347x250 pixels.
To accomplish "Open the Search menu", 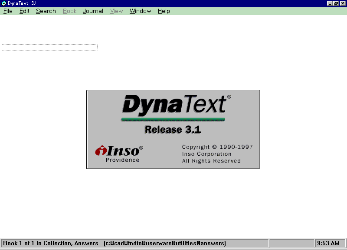I will (46, 11).
